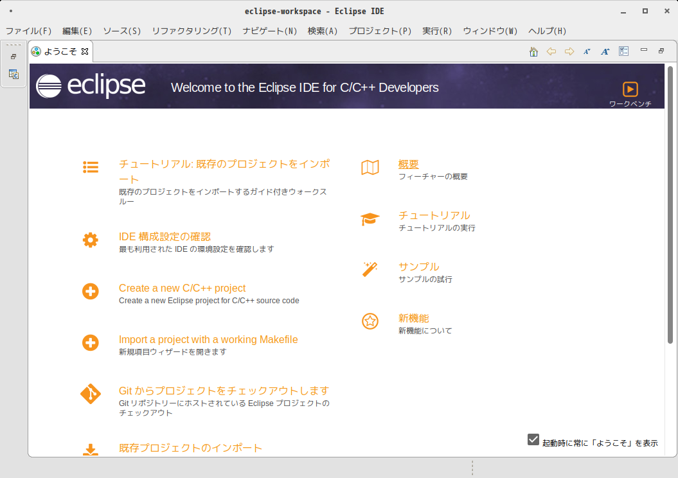
Task: Open the 既存プロジェクトのインポート link
Action: click(x=190, y=448)
